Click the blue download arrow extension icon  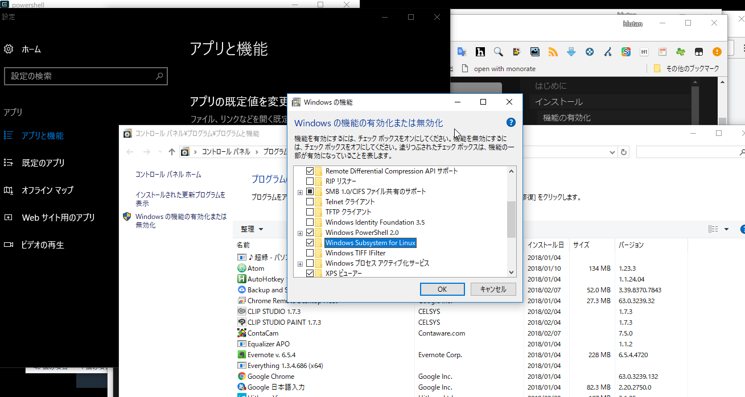click(x=571, y=52)
